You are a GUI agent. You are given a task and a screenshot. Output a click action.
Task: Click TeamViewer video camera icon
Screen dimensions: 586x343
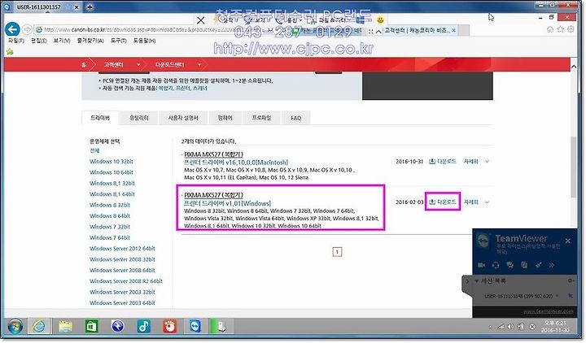point(481,265)
